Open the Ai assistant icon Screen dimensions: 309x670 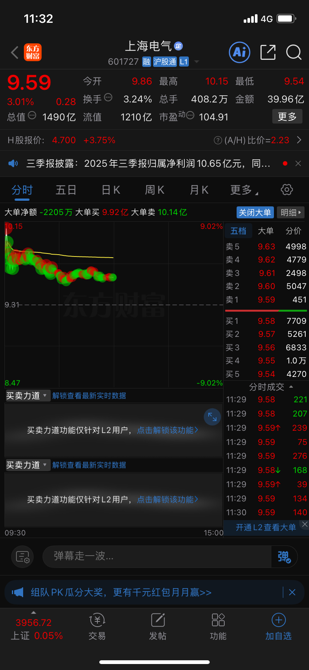point(239,52)
